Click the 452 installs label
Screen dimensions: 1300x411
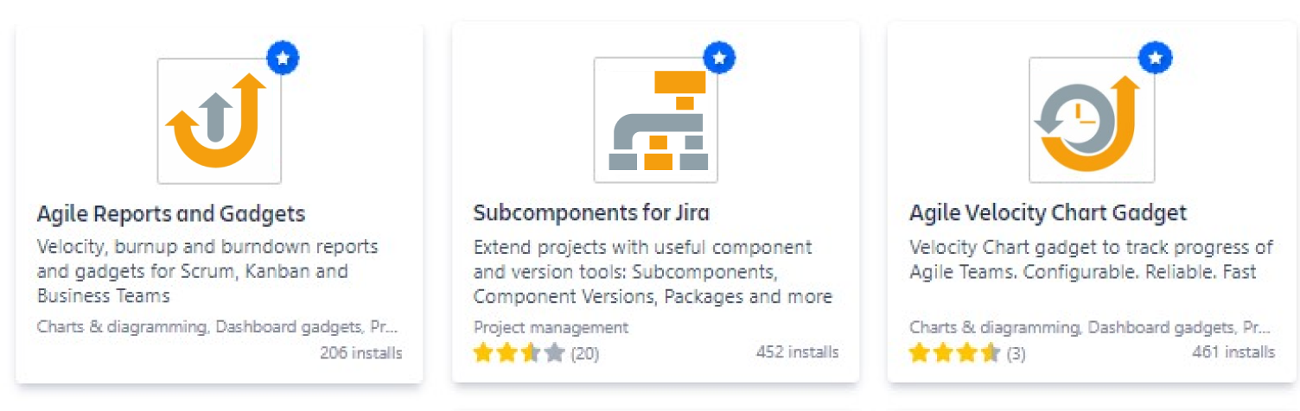797,352
